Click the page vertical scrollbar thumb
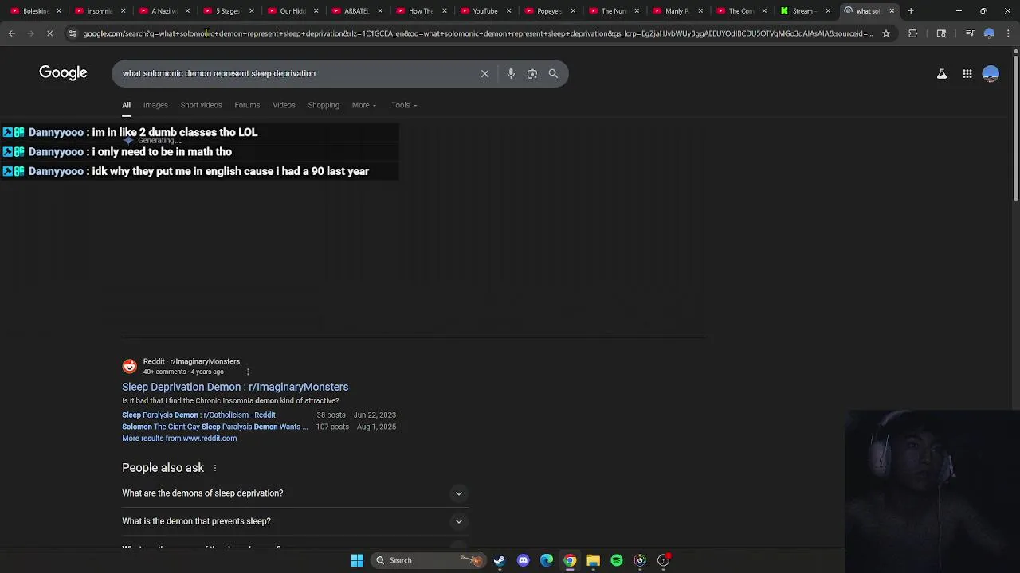This screenshot has width=1020, height=573. 1015,127
